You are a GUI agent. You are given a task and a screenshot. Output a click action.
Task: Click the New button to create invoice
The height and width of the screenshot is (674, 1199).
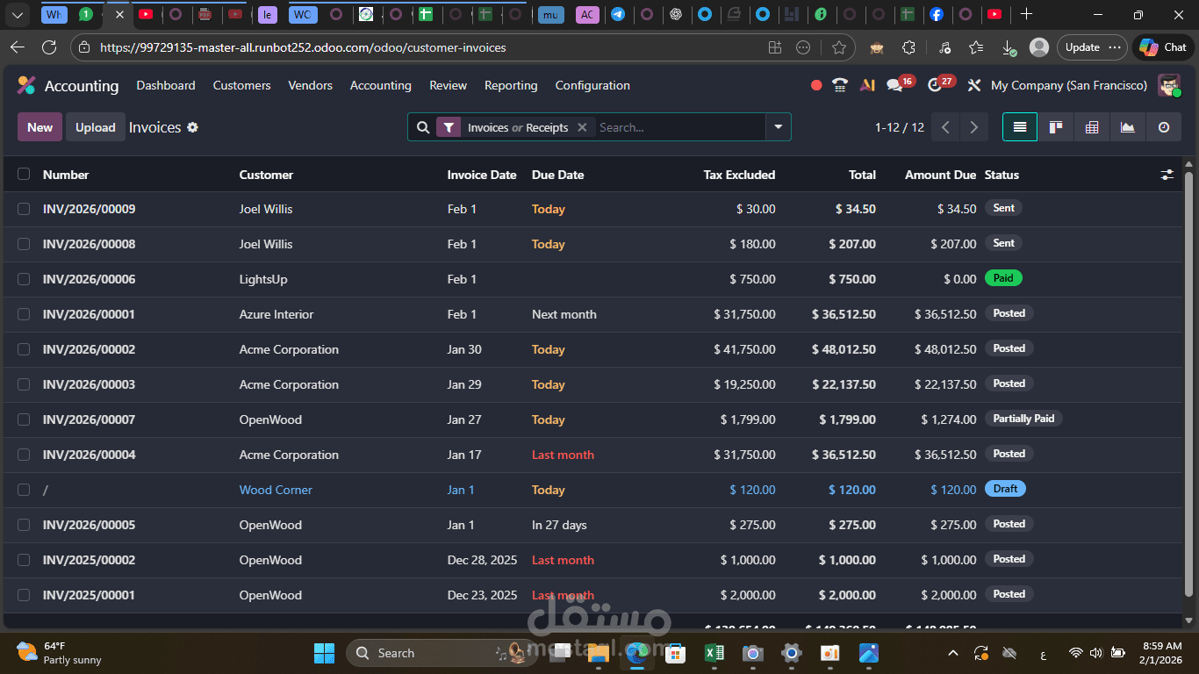[x=39, y=127]
